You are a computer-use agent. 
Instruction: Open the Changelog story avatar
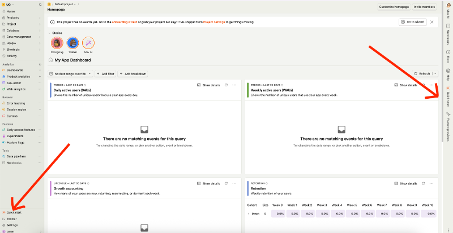tap(57, 43)
